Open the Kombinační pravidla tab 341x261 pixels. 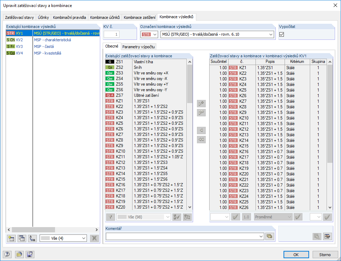point(69,17)
